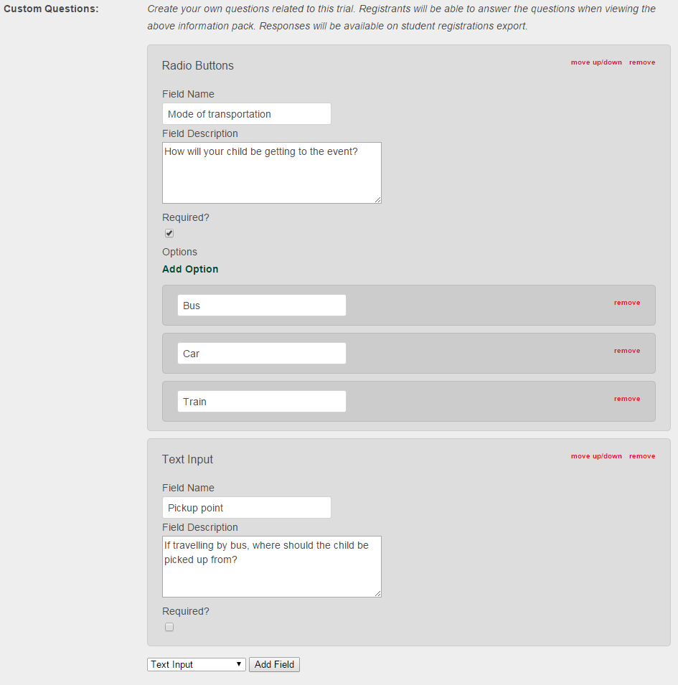Remove the Text Input question
Image resolution: width=678 pixels, height=685 pixels.
[x=642, y=456]
